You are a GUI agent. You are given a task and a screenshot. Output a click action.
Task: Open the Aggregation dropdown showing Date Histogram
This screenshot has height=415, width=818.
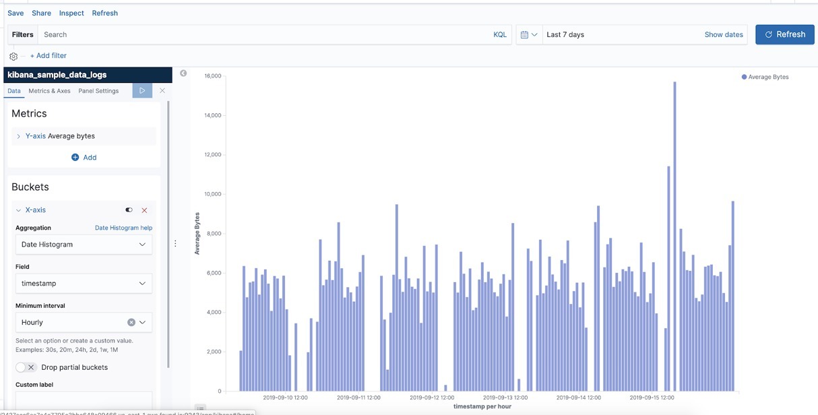point(84,245)
